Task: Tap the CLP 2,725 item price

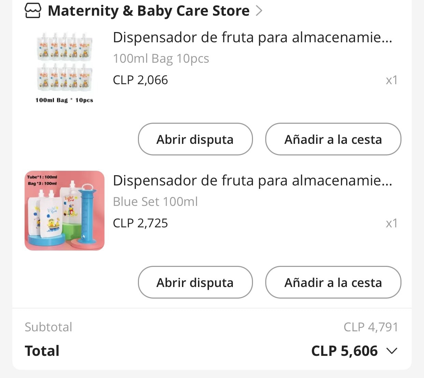Action: pyautogui.click(x=140, y=223)
